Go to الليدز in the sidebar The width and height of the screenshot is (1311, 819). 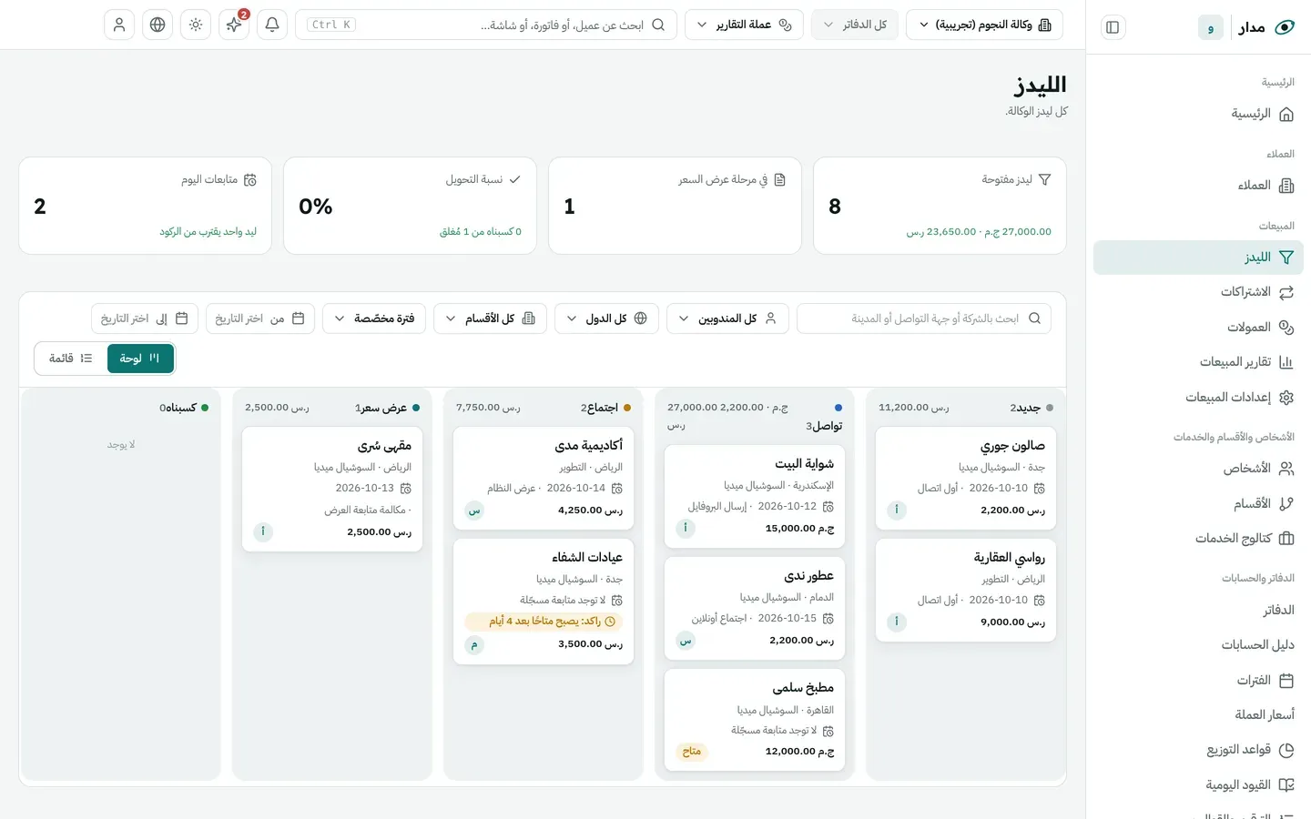coord(1198,258)
